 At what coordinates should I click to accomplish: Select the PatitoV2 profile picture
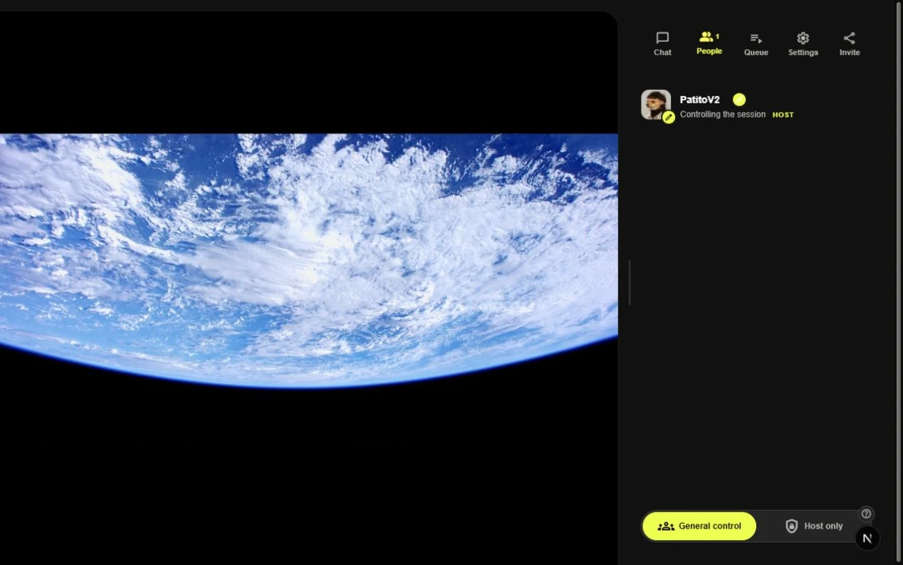[656, 104]
